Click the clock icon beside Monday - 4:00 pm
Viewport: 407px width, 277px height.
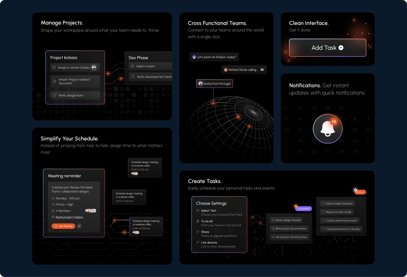tap(53, 198)
